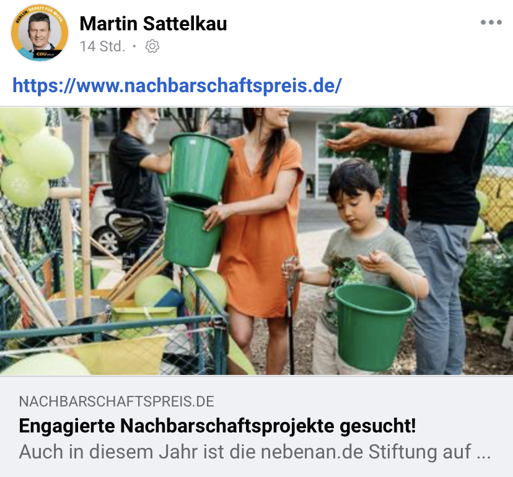This screenshot has width=513, height=477.
Task: Click the yellow pennant flag in photo
Action: [x=121, y=355]
